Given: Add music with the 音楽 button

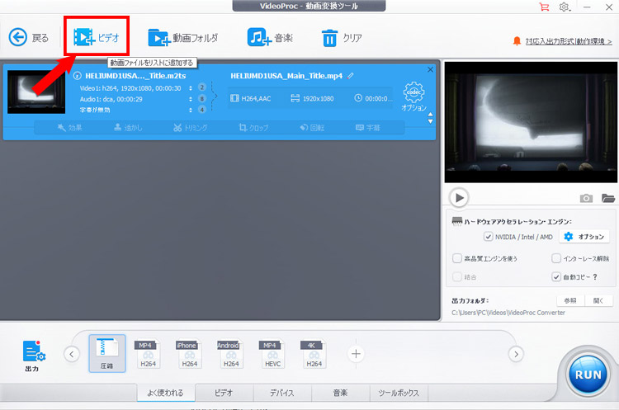Looking at the screenshot, I should point(270,38).
